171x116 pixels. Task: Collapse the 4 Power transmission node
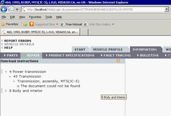(x=6, y=72)
